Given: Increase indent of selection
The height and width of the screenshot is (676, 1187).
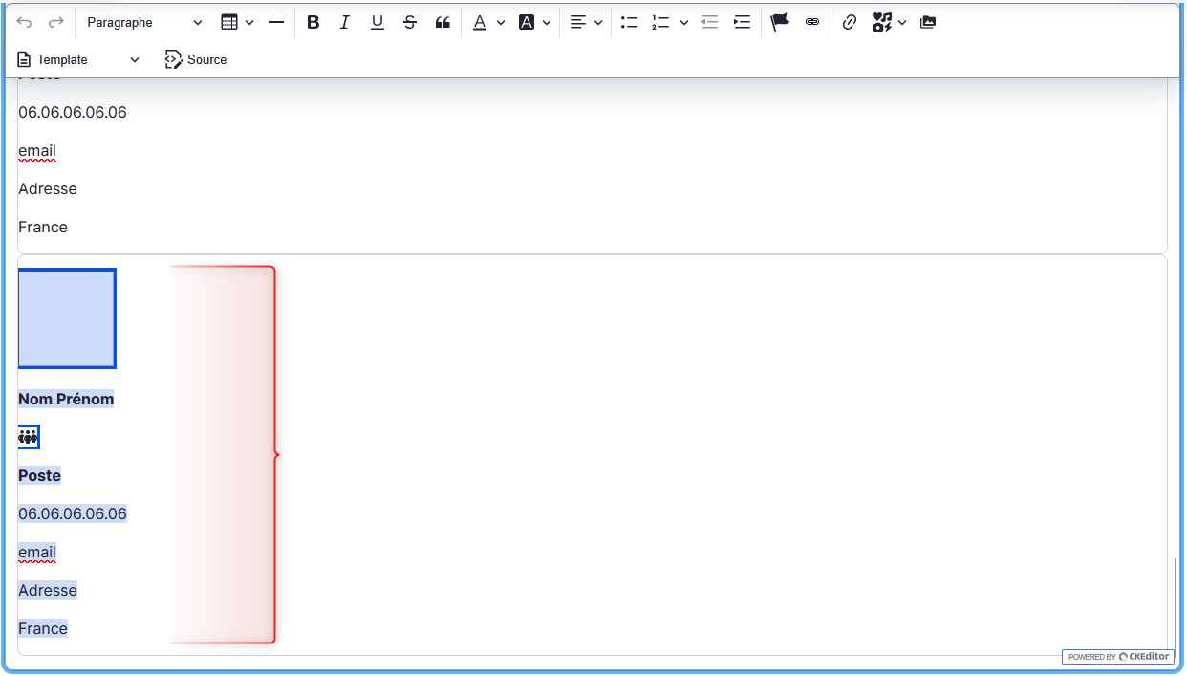Looking at the screenshot, I should coord(743,22).
